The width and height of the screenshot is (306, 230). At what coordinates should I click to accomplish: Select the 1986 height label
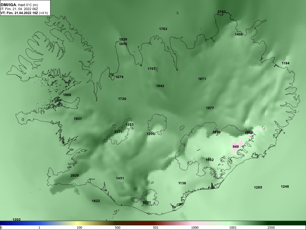coord(249,132)
